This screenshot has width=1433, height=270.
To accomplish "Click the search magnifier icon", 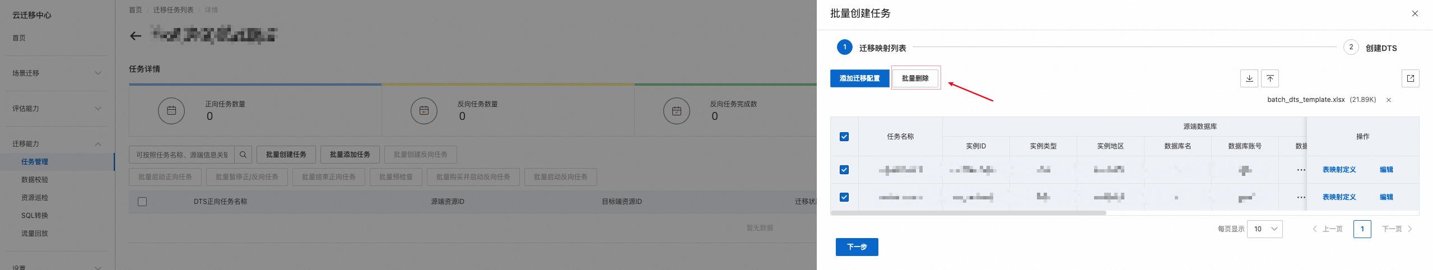I will pyautogui.click(x=243, y=155).
